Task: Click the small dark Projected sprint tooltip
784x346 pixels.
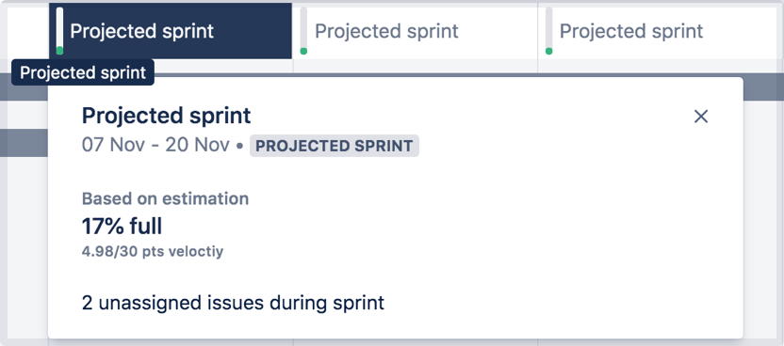Action: coord(83,72)
